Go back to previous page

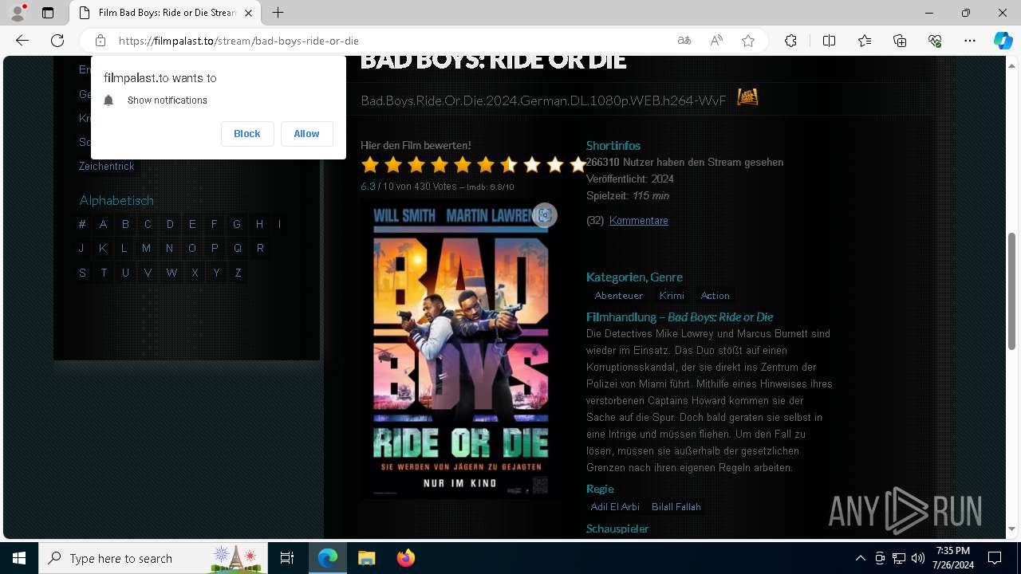[22, 41]
